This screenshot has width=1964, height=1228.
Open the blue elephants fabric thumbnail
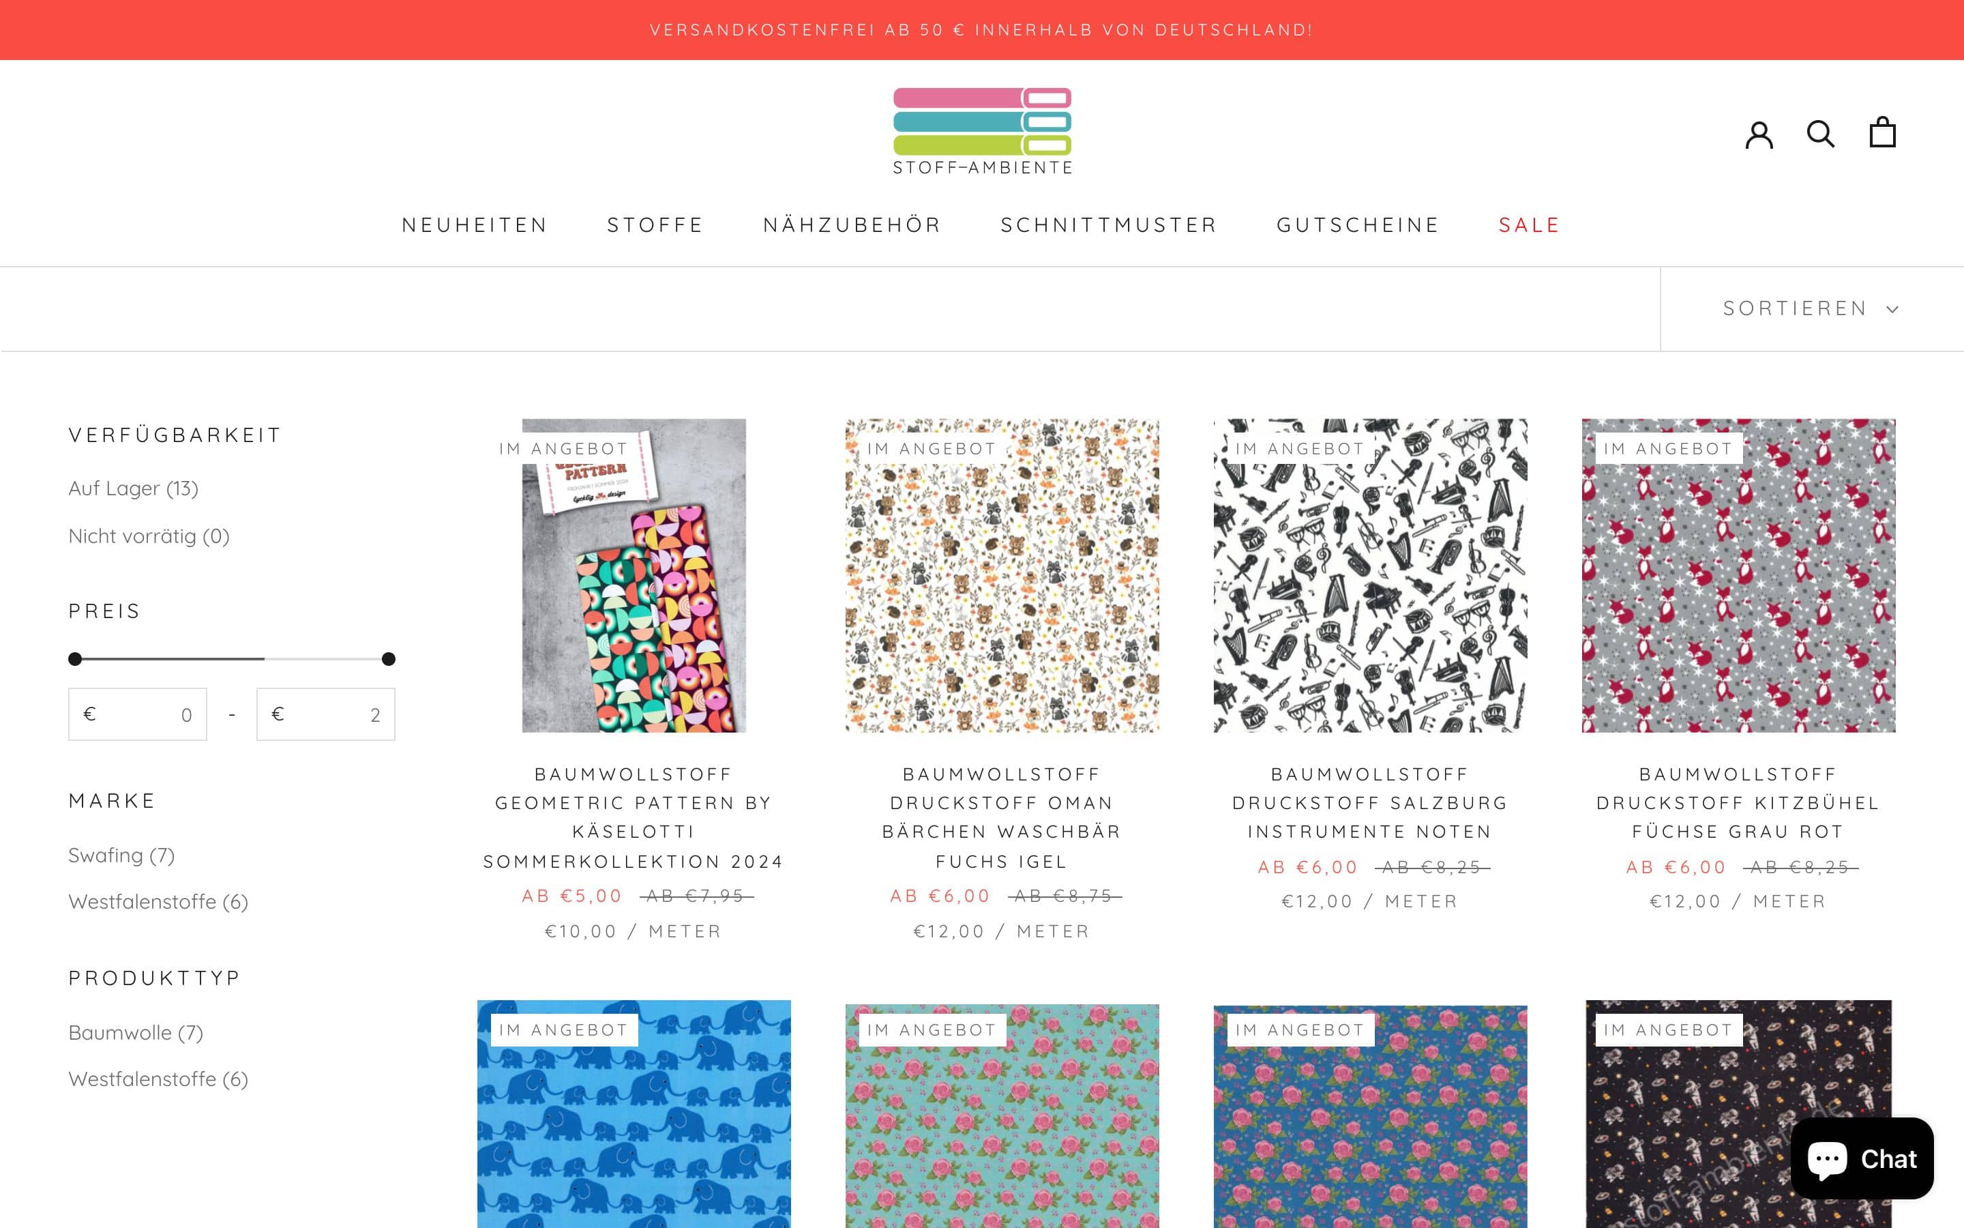(634, 1113)
